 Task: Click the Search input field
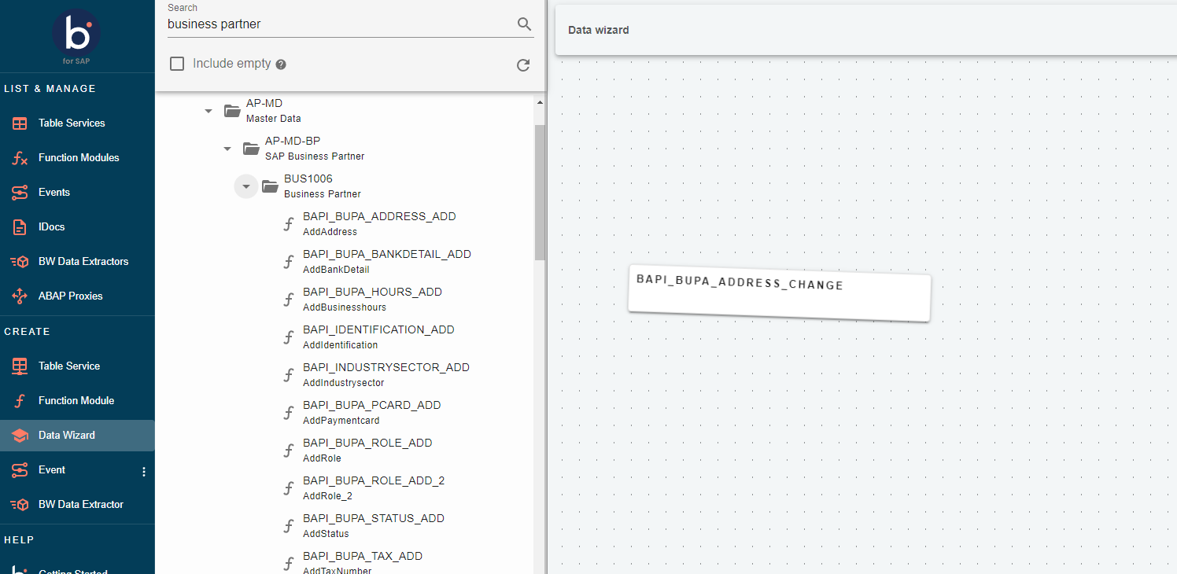(338, 24)
